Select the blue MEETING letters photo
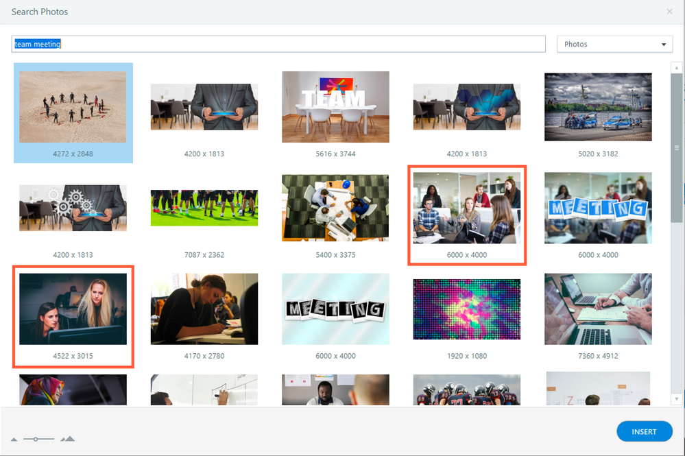The width and height of the screenshot is (685, 456). (x=598, y=208)
